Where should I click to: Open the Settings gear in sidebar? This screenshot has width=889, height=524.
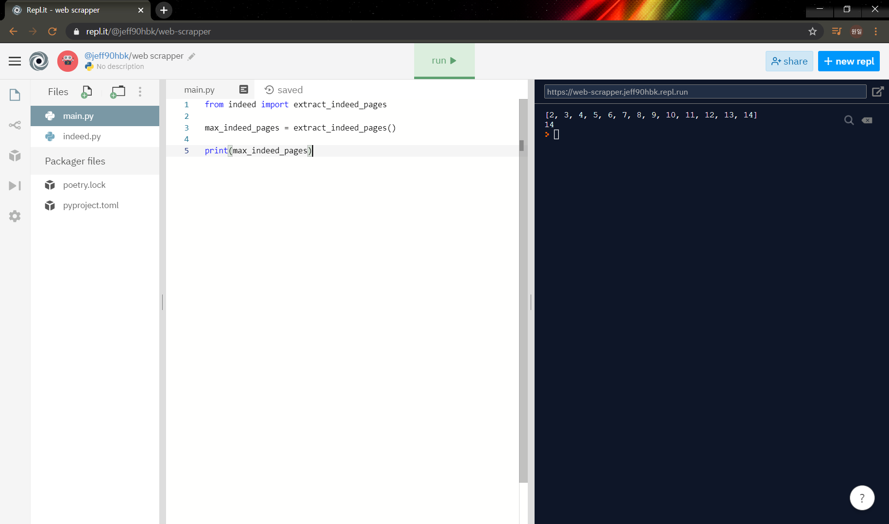click(x=15, y=216)
